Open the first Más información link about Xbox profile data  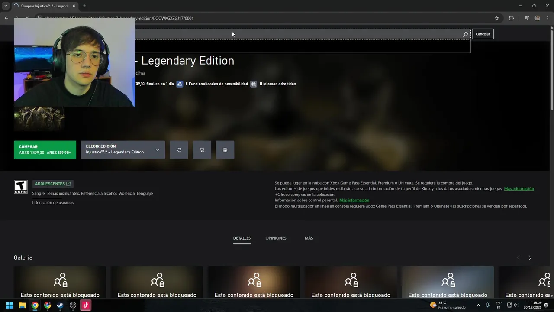click(x=519, y=189)
